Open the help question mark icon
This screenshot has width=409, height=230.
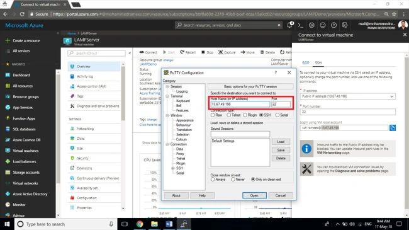pos(333,25)
